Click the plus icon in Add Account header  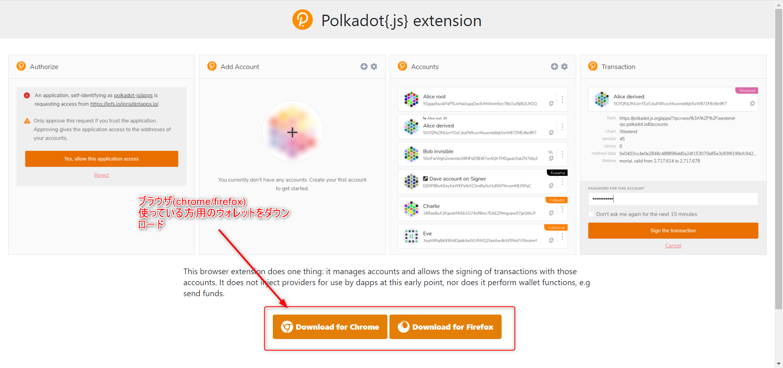[x=364, y=67]
